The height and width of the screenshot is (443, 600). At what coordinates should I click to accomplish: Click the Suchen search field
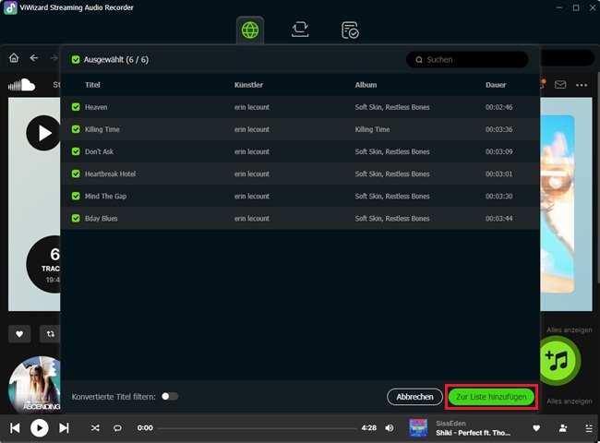467,60
